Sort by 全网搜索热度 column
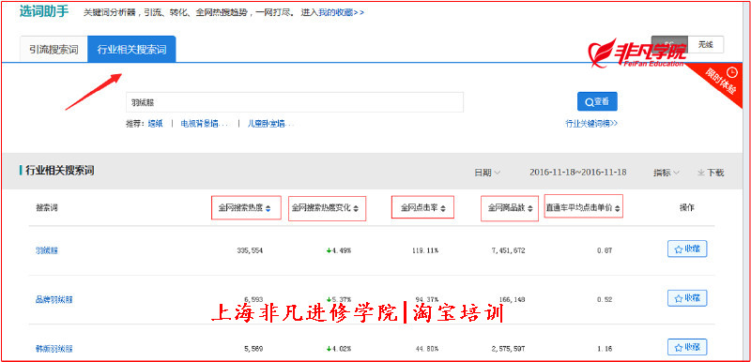 coord(245,208)
